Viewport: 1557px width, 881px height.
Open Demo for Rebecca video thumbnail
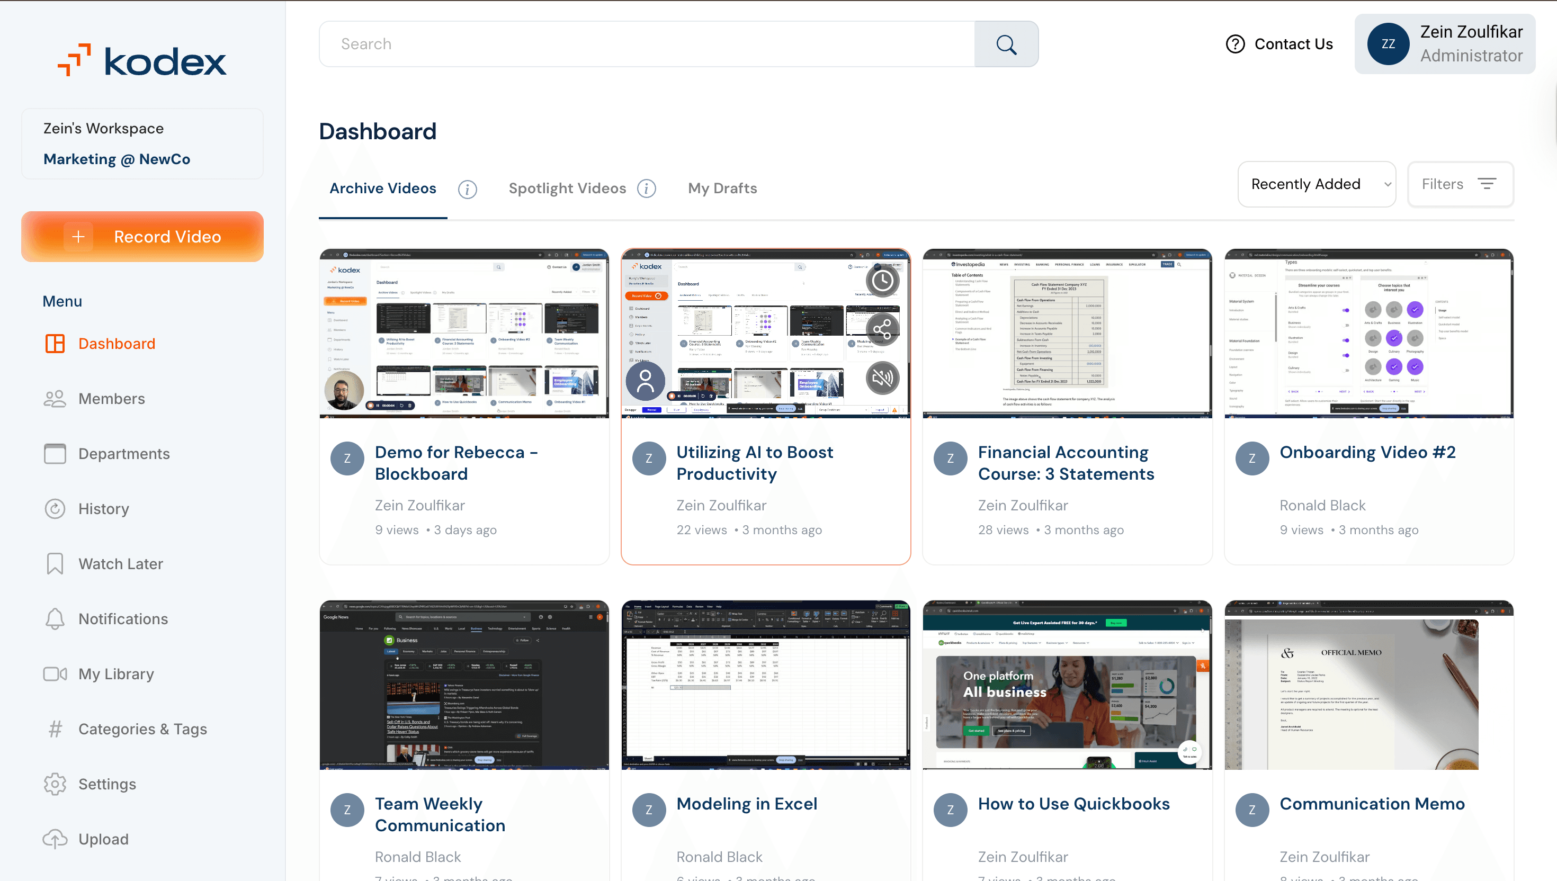(x=464, y=334)
